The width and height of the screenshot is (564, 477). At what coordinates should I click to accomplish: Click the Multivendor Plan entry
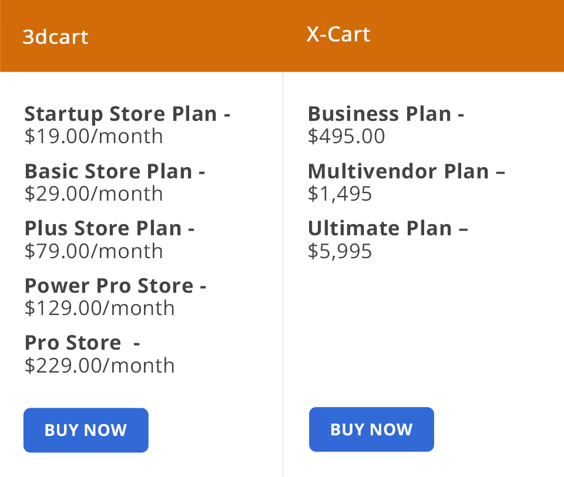click(407, 171)
